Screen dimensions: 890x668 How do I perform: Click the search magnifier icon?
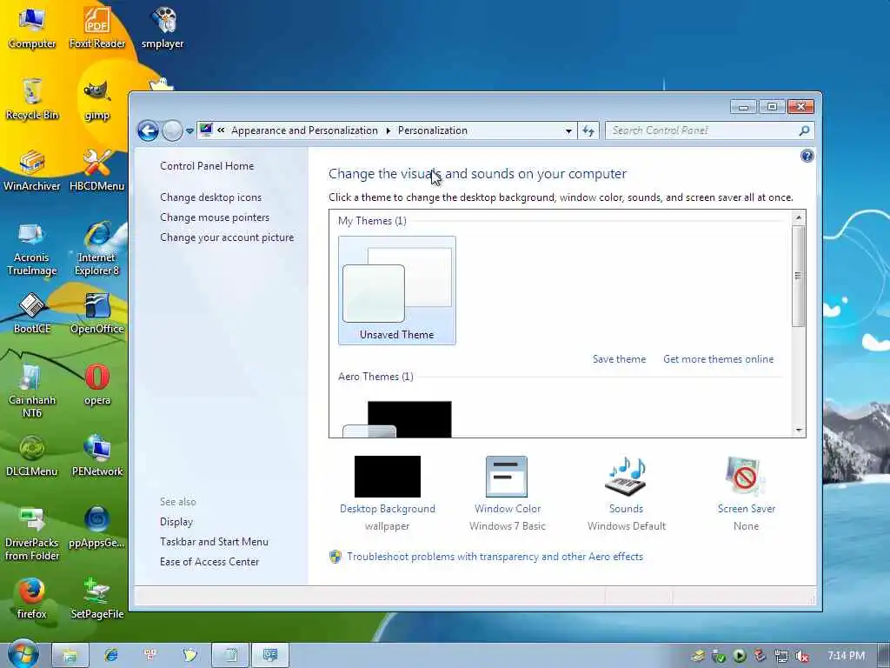point(804,130)
